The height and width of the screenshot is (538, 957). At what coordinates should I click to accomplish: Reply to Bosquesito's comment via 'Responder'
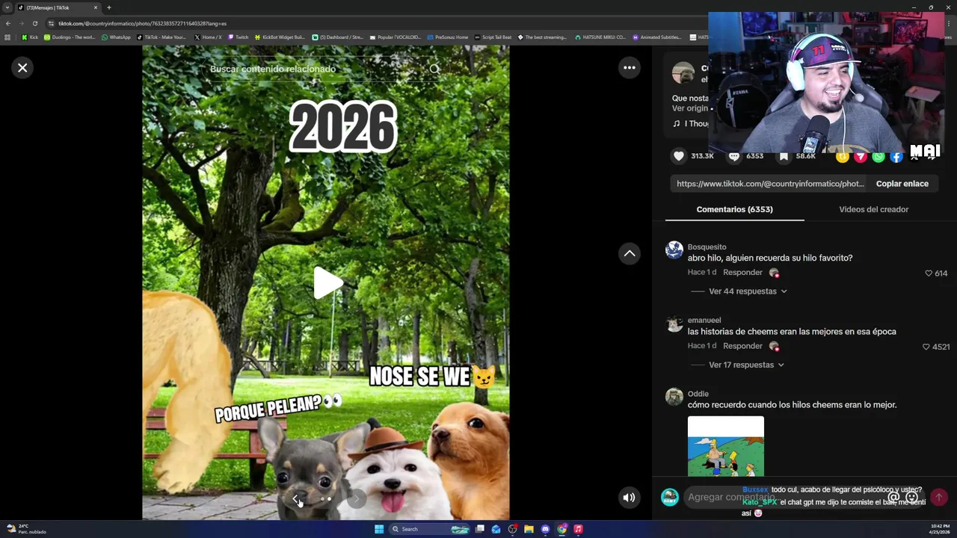[x=742, y=273]
